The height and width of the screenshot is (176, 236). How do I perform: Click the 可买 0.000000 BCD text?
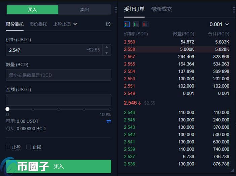click(26, 129)
